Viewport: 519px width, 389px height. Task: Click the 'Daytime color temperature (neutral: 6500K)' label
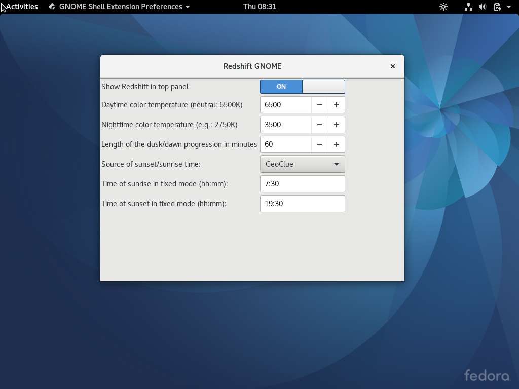click(x=172, y=105)
